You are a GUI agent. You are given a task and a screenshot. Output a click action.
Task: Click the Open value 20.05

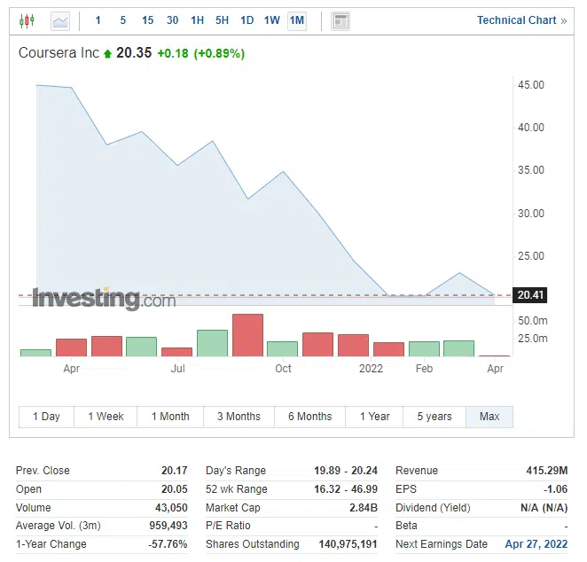[175, 489]
